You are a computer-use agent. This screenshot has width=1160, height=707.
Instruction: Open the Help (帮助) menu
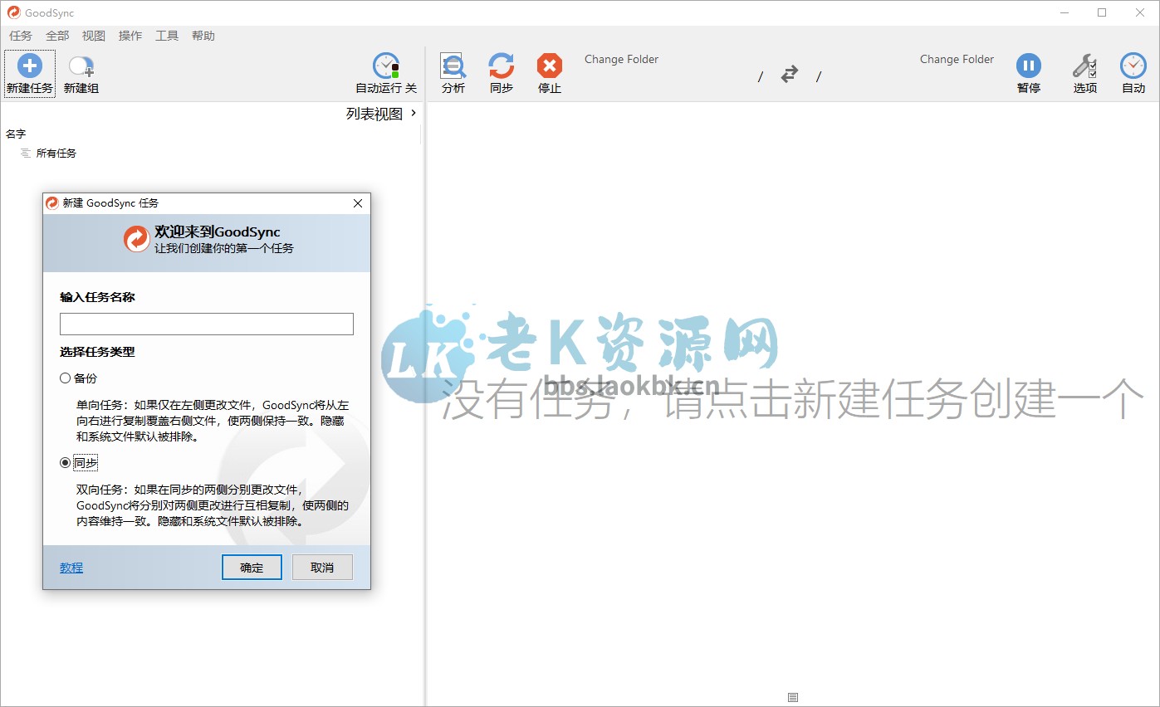pos(203,36)
